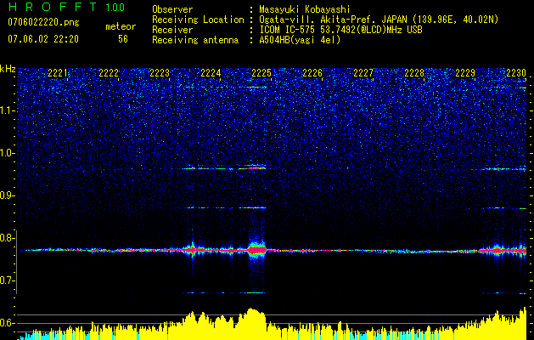Click the observer name Masayuki Kobayashi
This screenshot has height=340, width=534.
click(304, 9)
